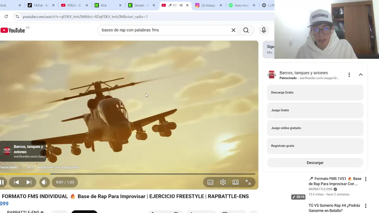Close the PIRLO tab
Viewport: 379px width, 213px height.
tap(87, 5)
